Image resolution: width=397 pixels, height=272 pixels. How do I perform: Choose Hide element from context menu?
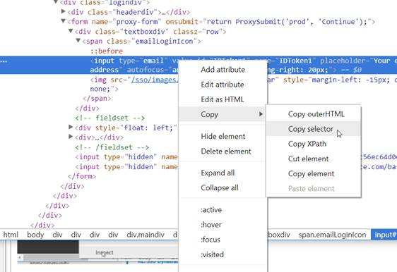tap(223, 137)
